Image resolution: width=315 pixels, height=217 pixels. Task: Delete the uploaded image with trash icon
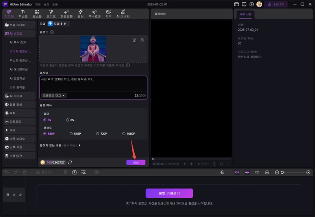tap(142, 40)
